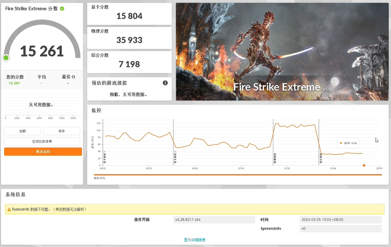391x247 pixels.
Task: Click the 无可用数据 text in score distribution
Action: click(41, 105)
